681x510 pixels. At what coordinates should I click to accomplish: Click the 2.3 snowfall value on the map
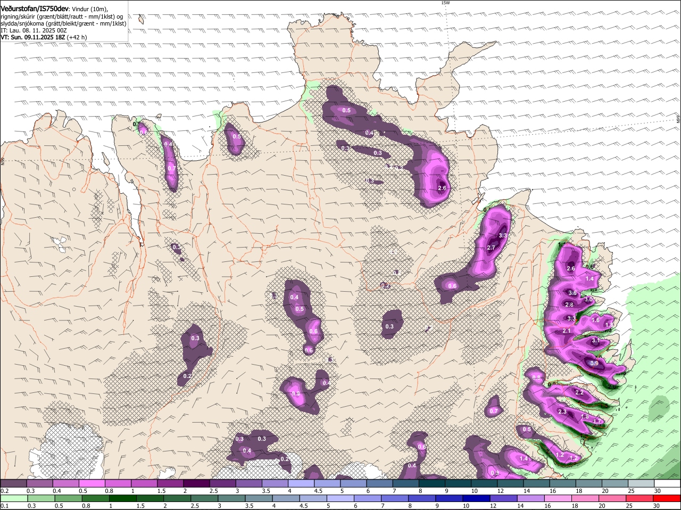pos(562,412)
